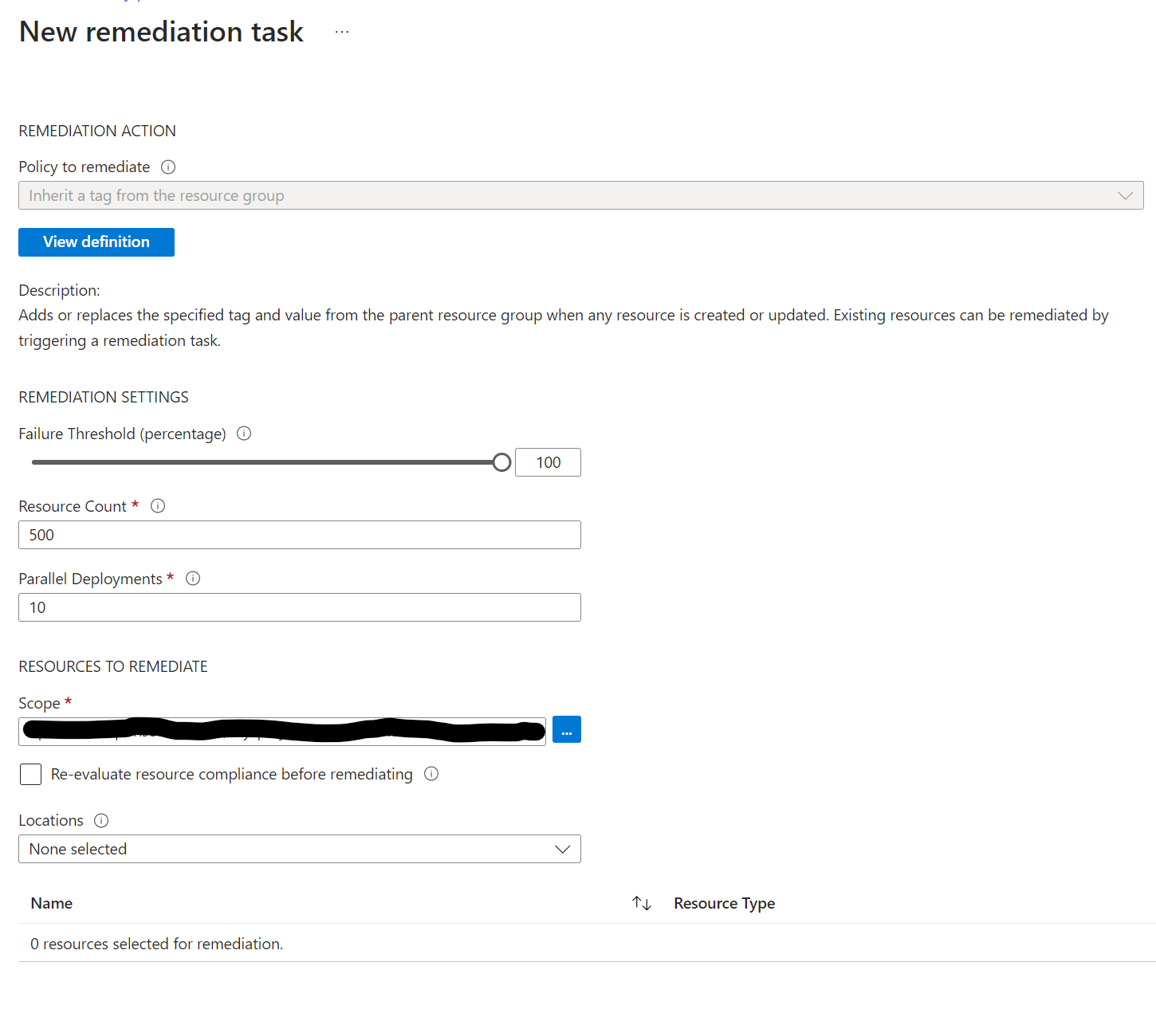
Task: Expand the Locations None selected dropdown
Action: pyautogui.click(x=300, y=849)
